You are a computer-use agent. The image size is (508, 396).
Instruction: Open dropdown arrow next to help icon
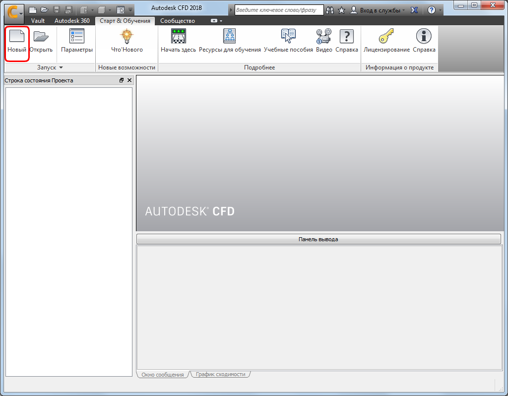point(440,10)
